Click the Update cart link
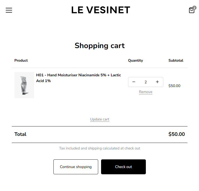199x191 pixels. pos(99,119)
